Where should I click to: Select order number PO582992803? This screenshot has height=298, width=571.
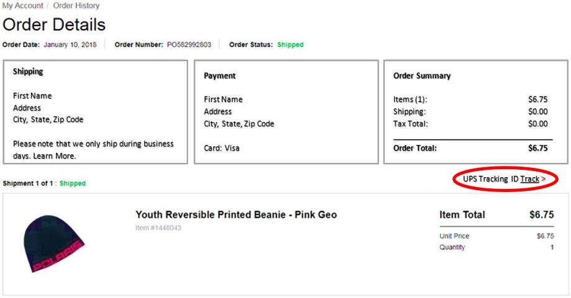click(189, 45)
